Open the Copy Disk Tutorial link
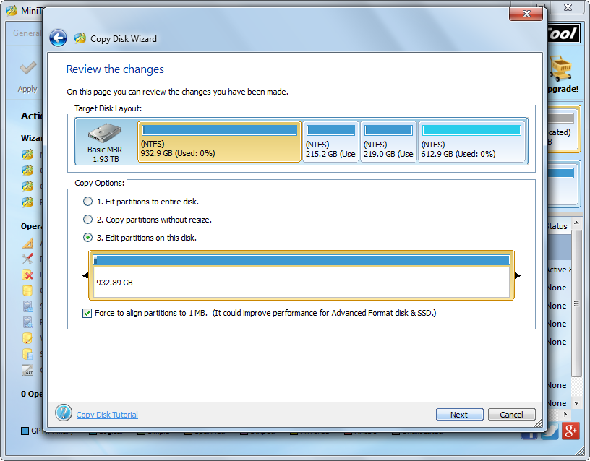Viewport: 590px width, 461px height. pos(107,415)
